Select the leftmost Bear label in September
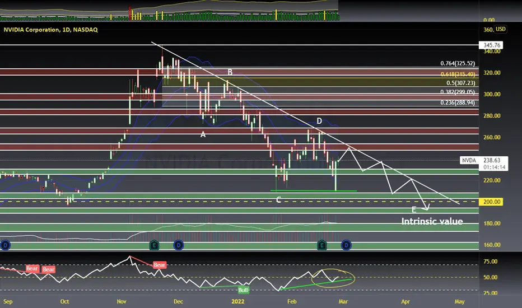 coord(32,268)
